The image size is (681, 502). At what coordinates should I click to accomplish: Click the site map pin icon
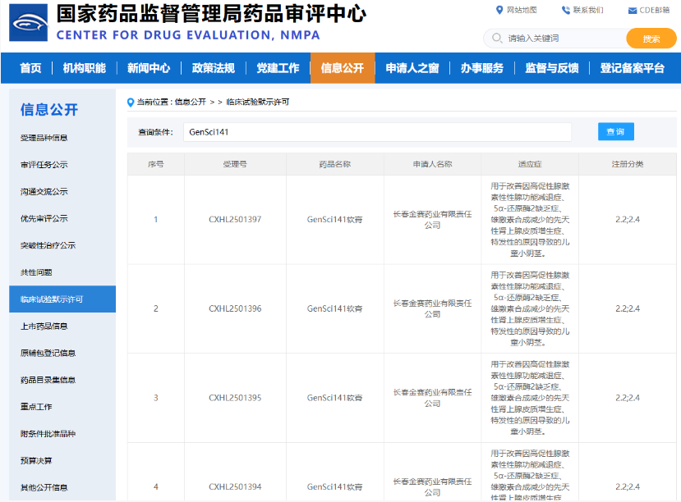click(499, 10)
